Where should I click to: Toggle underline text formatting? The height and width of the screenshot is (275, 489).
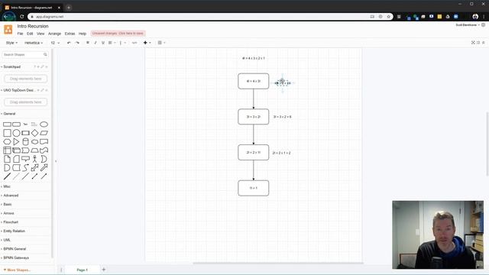pyautogui.click(x=103, y=43)
